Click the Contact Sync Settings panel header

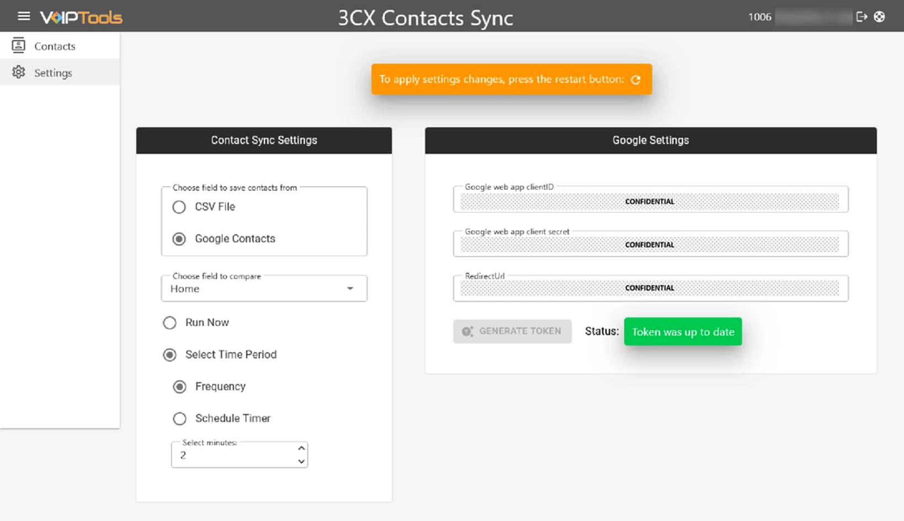coord(264,140)
